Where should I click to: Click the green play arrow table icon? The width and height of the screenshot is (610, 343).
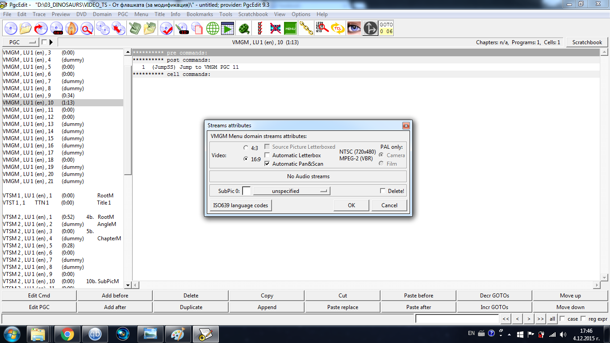coord(228,29)
